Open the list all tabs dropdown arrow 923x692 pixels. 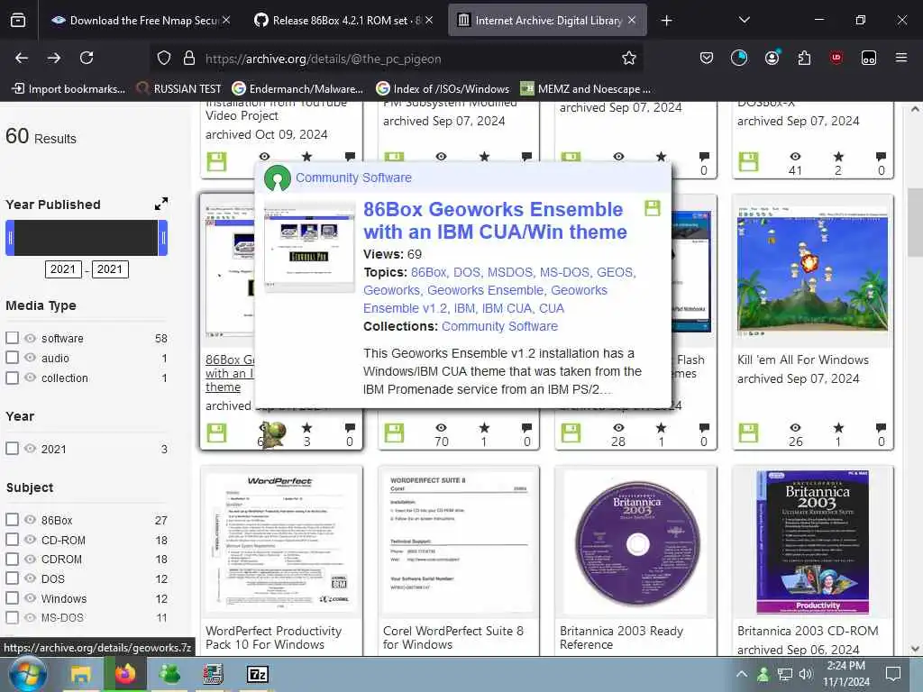click(744, 20)
